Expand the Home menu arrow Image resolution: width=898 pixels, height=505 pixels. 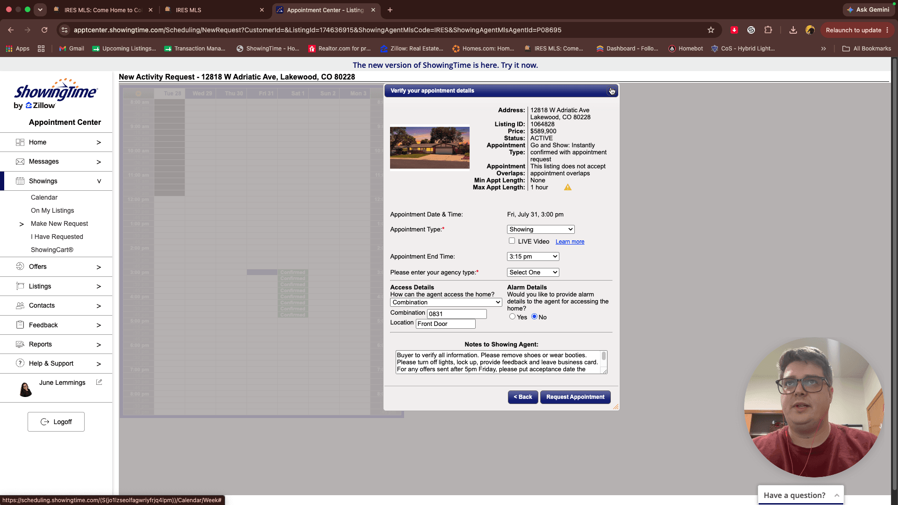coord(99,143)
